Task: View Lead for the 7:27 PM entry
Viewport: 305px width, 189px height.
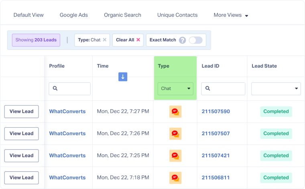Action: (x=22, y=112)
